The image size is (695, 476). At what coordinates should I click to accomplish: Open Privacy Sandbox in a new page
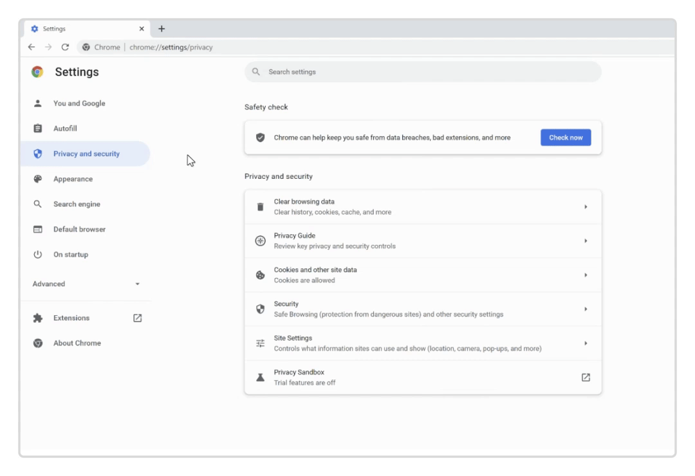[x=586, y=377]
